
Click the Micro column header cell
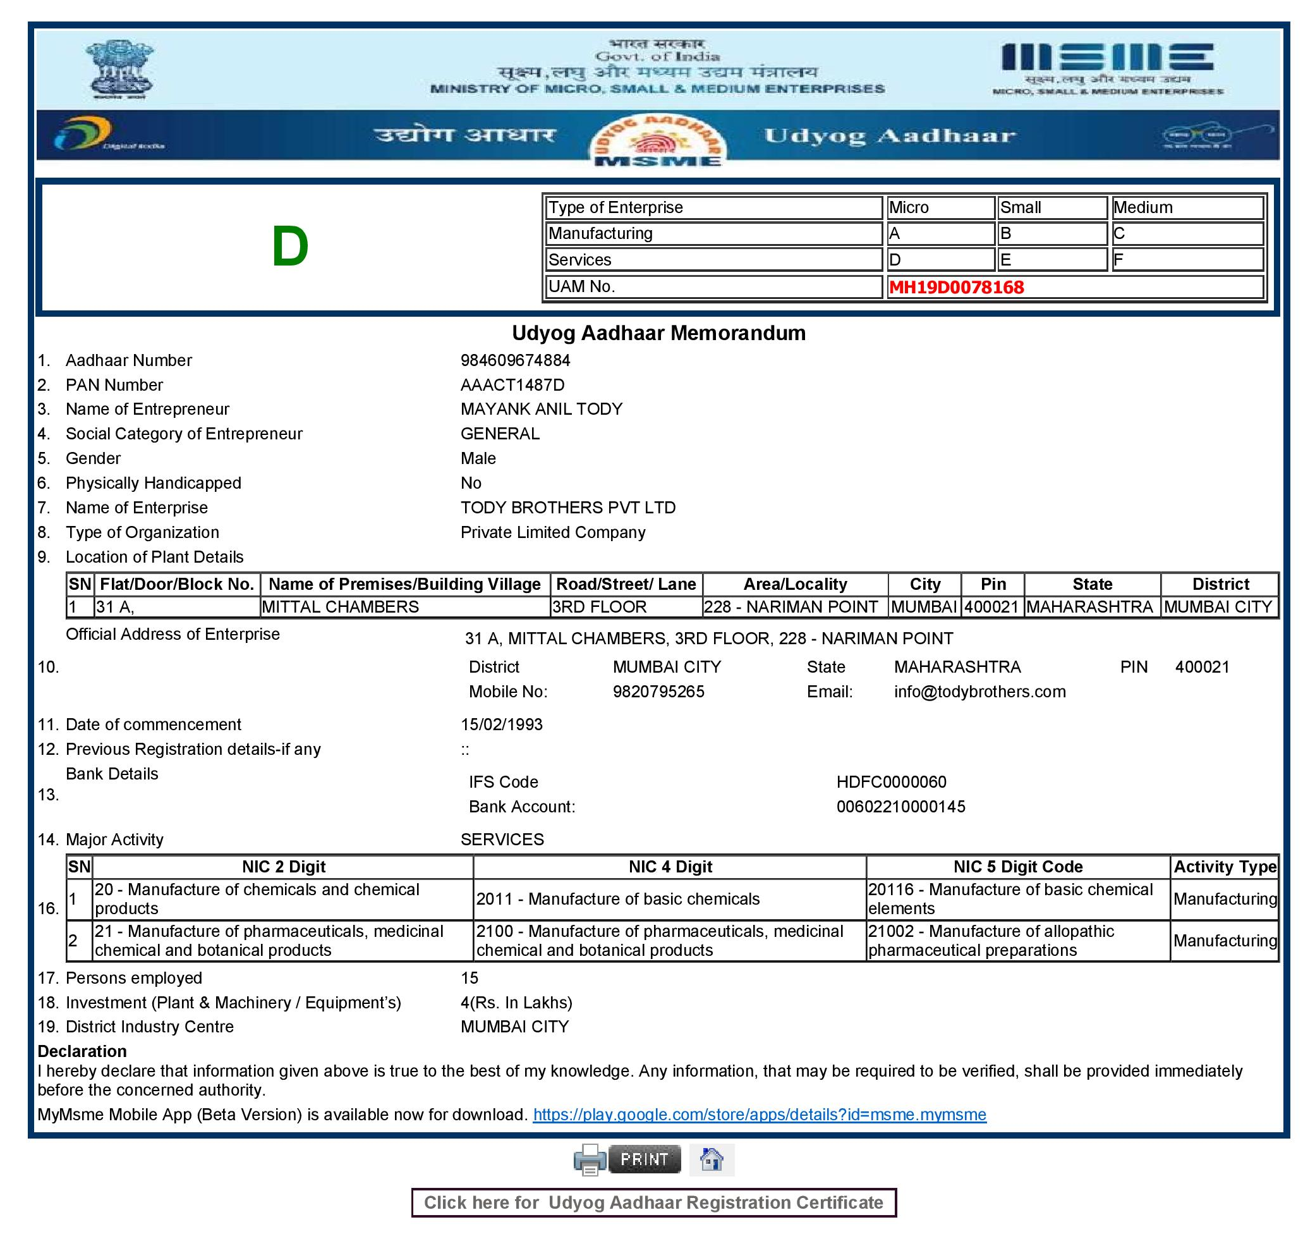(940, 208)
